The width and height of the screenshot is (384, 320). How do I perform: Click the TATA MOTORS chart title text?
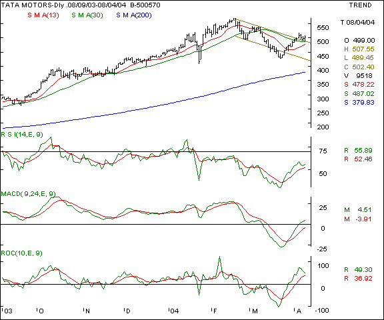81,5
